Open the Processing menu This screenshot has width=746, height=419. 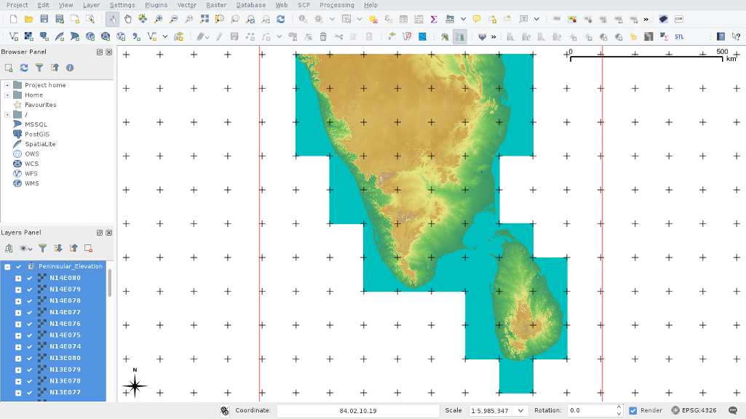[x=337, y=5]
